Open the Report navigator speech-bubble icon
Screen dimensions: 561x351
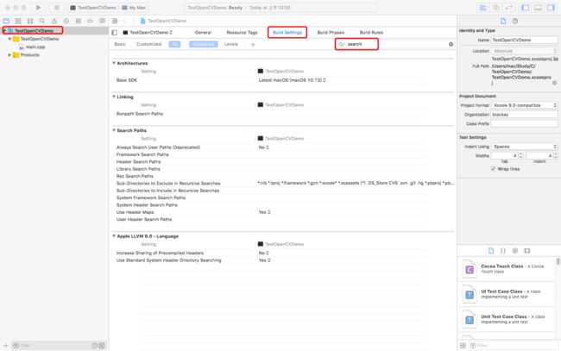pos(103,21)
